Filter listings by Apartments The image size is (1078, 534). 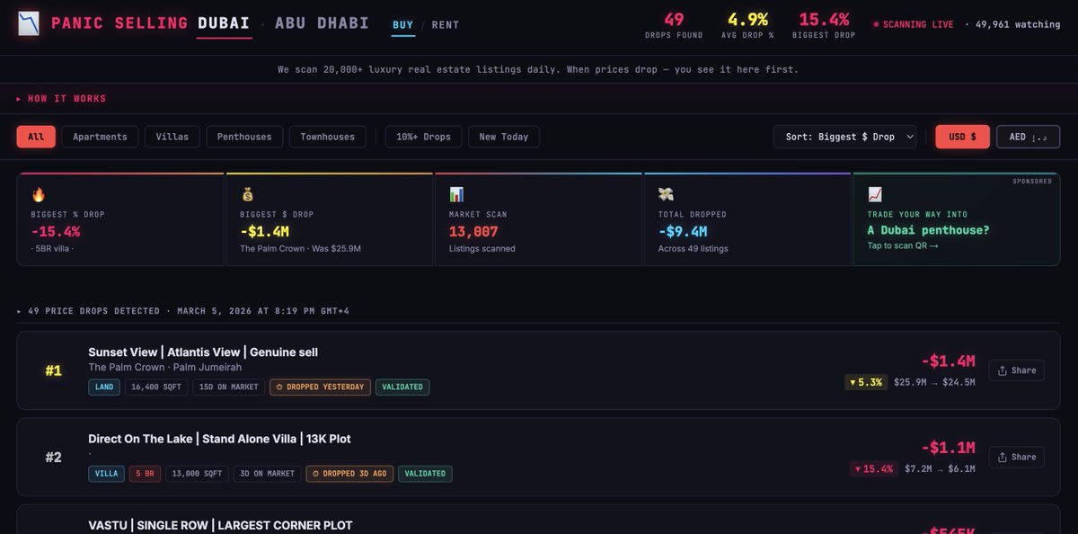(100, 137)
